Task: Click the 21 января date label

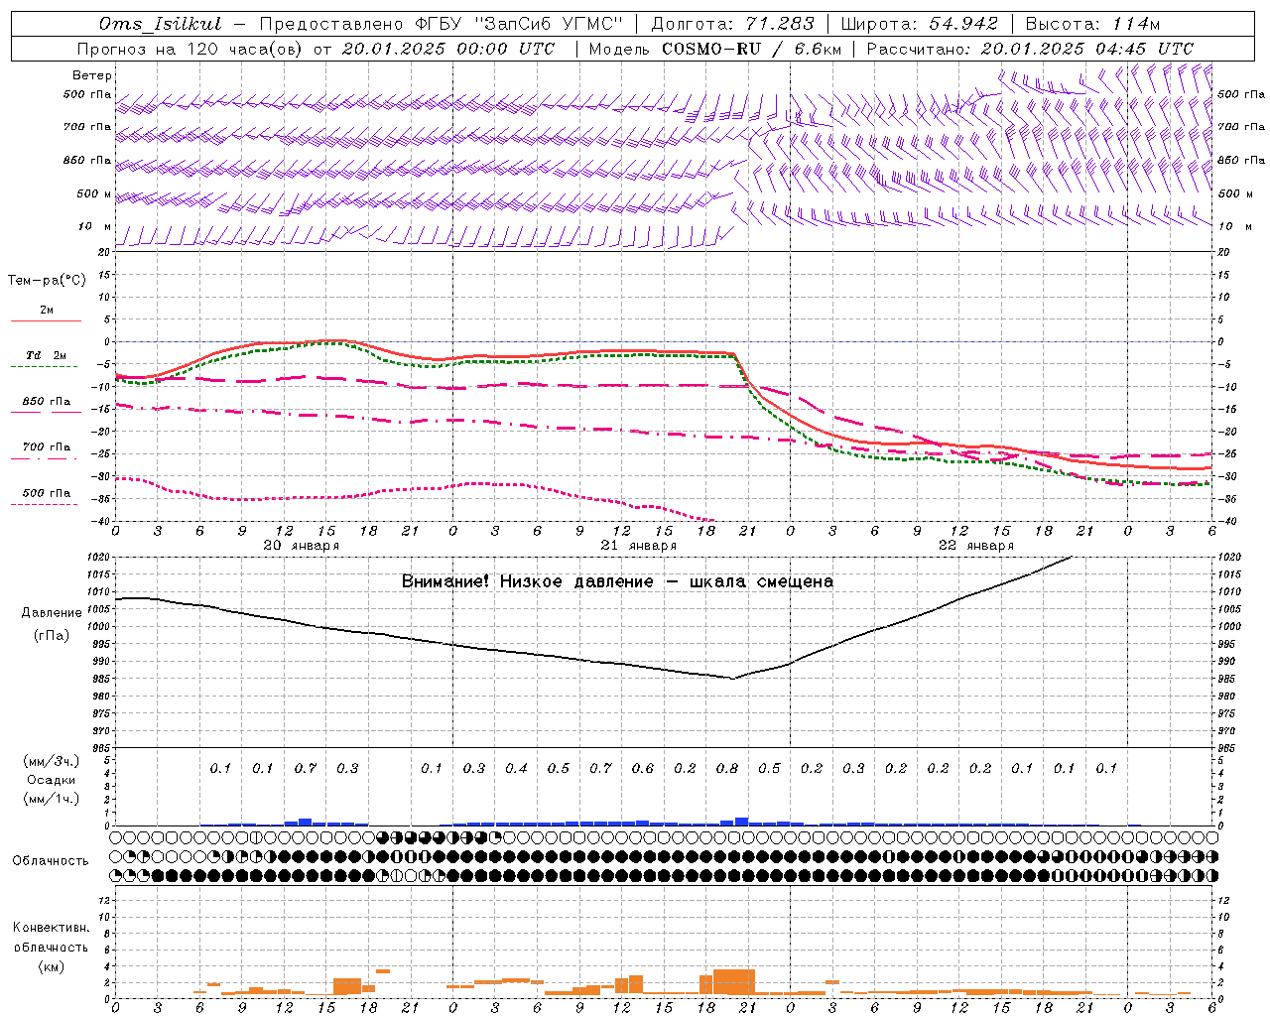Action: (x=638, y=546)
